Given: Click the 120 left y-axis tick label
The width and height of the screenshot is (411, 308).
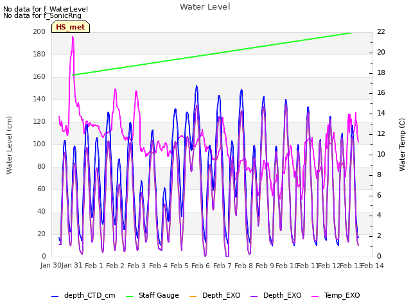Looking at the screenshot, I should click(x=39, y=122).
